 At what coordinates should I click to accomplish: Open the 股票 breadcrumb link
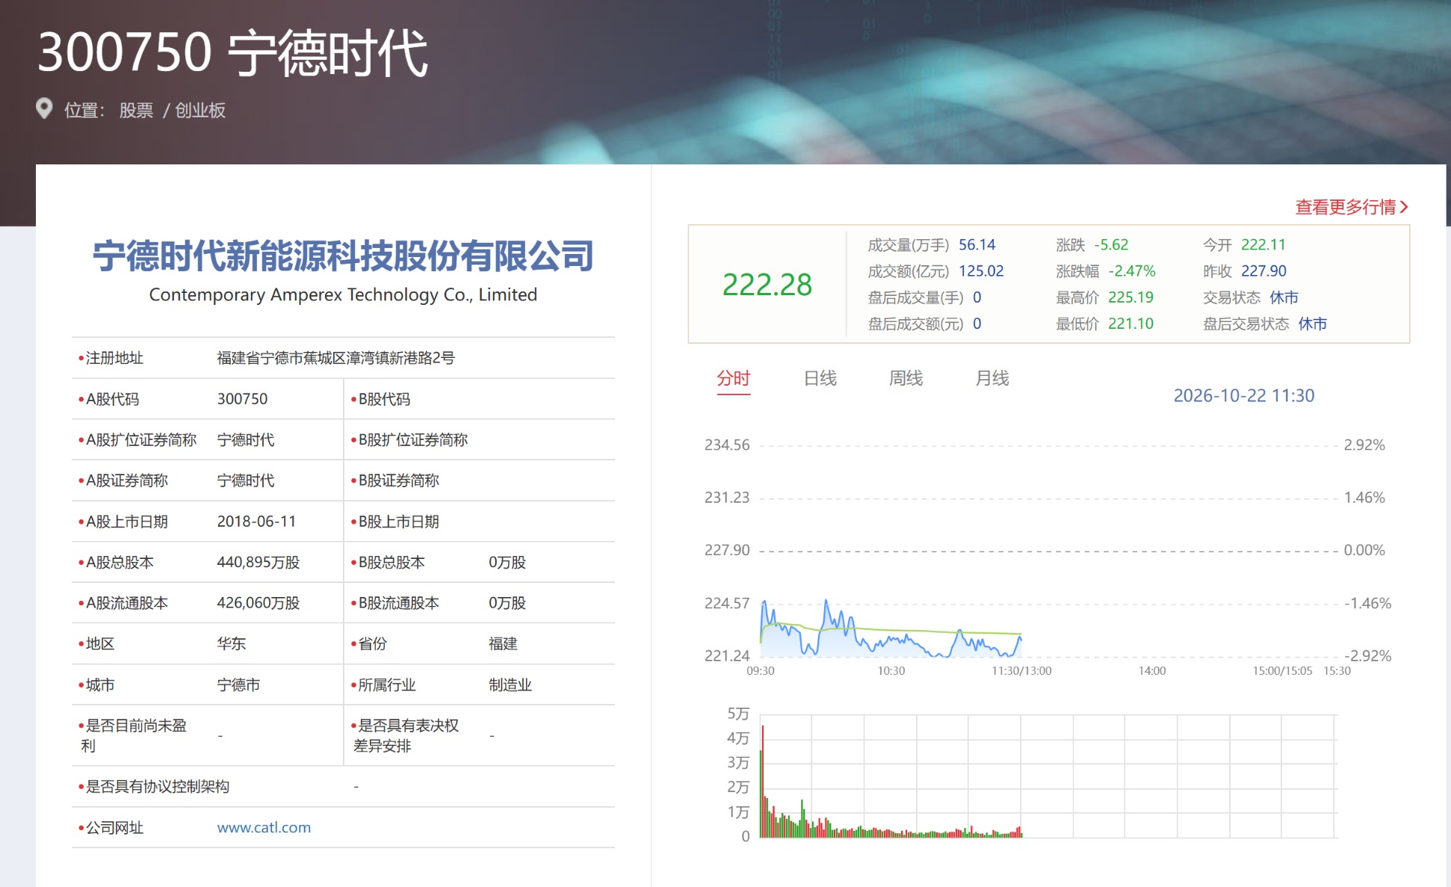pyautogui.click(x=136, y=111)
